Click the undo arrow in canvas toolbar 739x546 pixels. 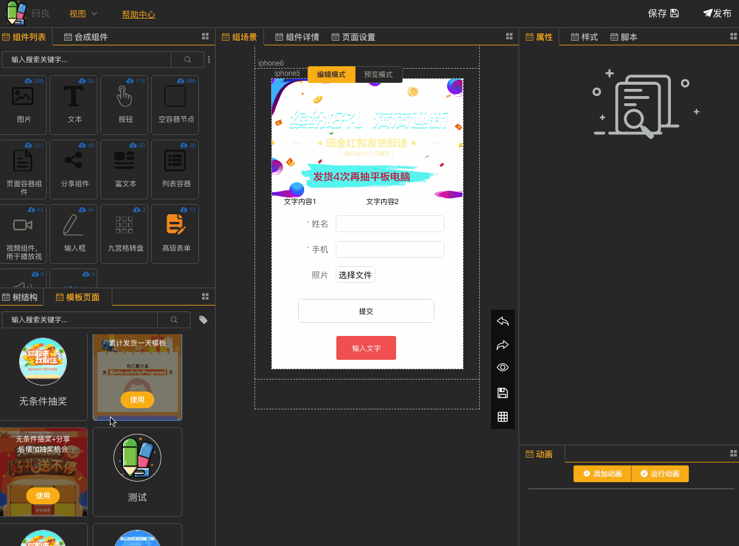[x=502, y=322]
